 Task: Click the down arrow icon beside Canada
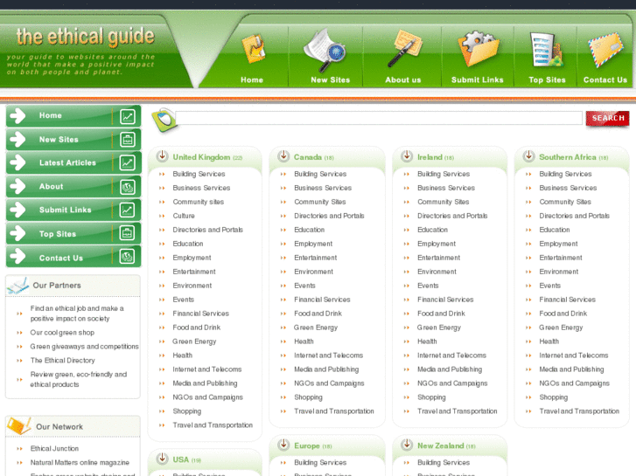point(283,156)
